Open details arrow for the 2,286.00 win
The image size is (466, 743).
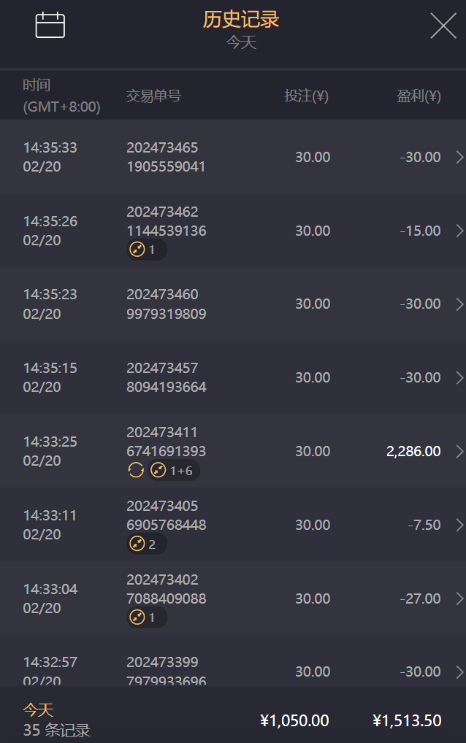[x=459, y=451]
